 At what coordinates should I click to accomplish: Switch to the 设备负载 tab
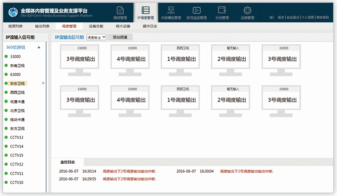[x=96, y=26]
